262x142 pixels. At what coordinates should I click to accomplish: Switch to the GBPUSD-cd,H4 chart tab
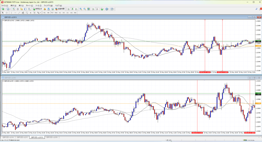tap(8, 137)
